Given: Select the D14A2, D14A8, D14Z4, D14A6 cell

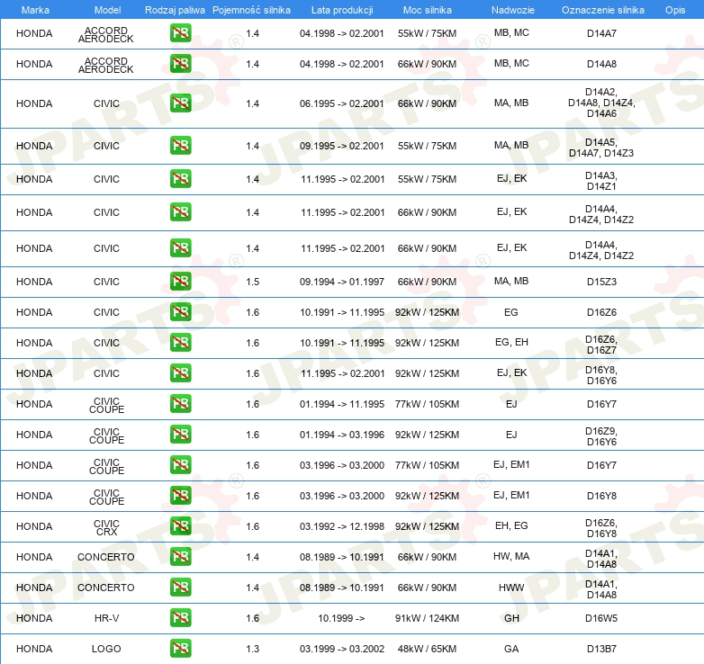Looking at the screenshot, I should 601,103.
